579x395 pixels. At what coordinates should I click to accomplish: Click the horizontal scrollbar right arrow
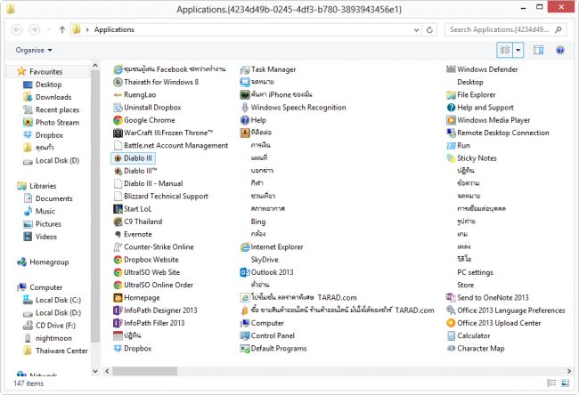(x=569, y=371)
